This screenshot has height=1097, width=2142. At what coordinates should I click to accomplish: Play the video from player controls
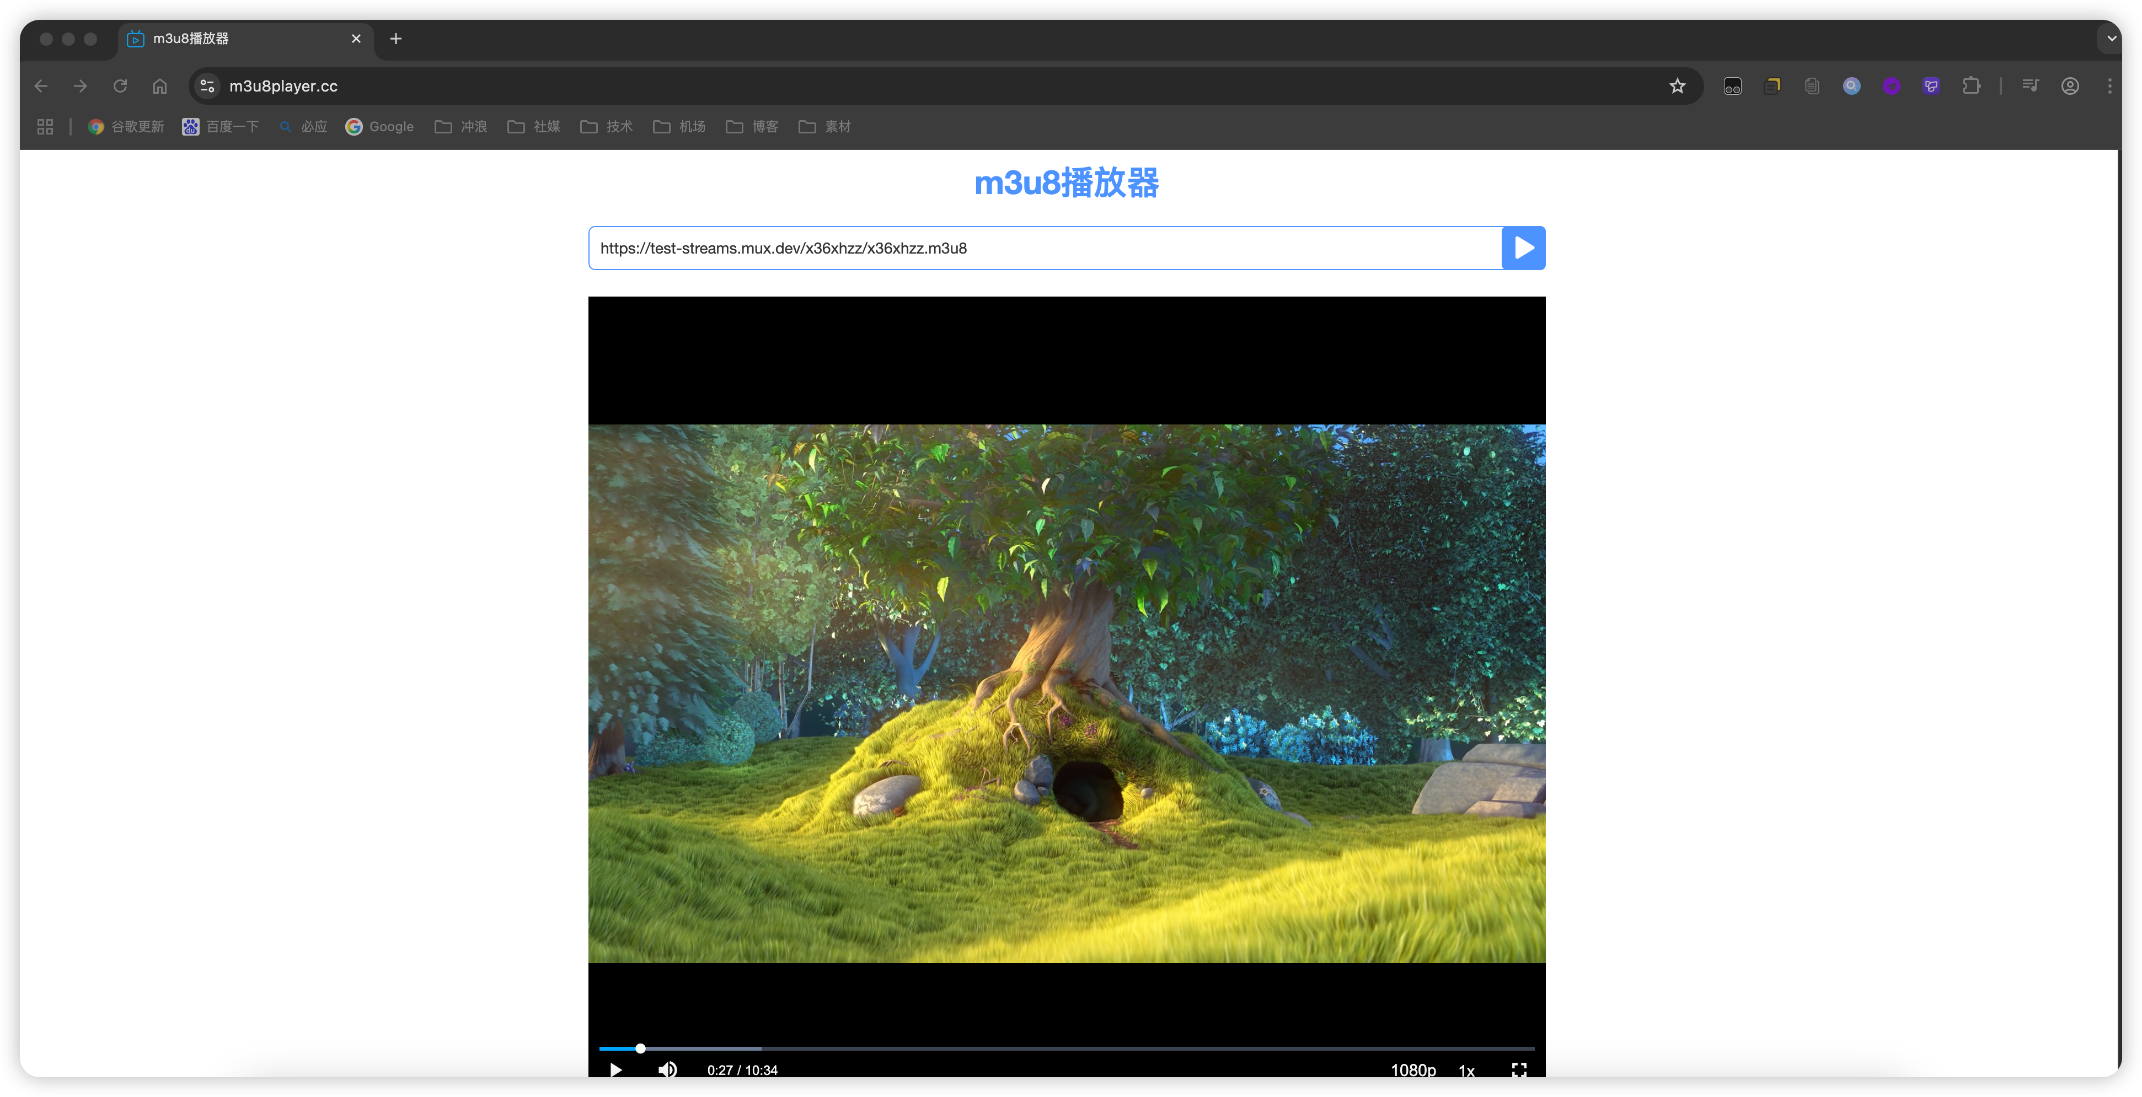click(x=615, y=1069)
